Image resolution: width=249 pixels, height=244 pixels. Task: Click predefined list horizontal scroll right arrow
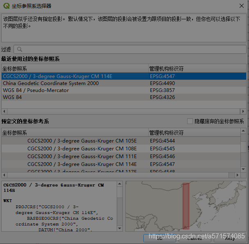tap(238, 175)
